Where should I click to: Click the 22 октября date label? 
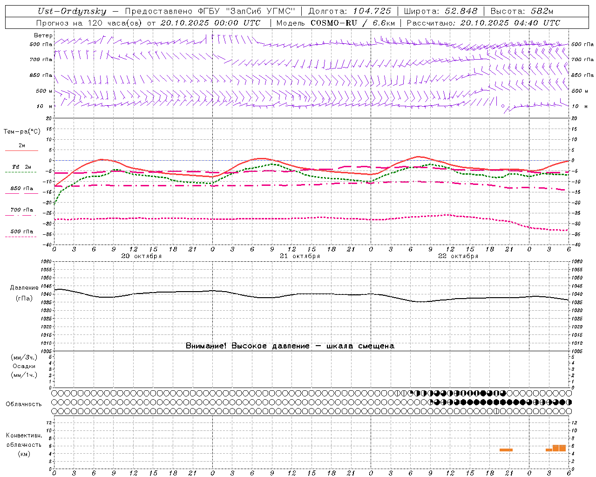458,256
